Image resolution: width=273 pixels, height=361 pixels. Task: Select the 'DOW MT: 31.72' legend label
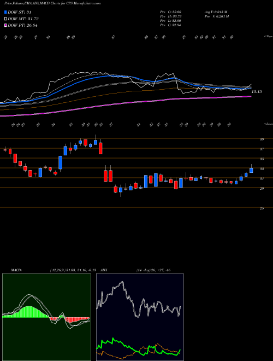23,19
